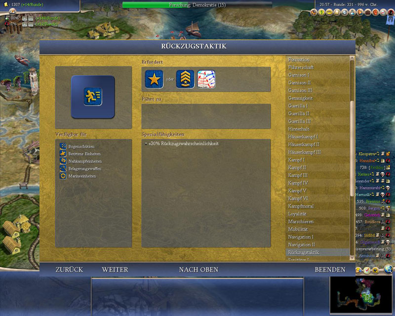Select Führerschaft in the promotion list
Screen dimensions: 395x316
point(317,67)
